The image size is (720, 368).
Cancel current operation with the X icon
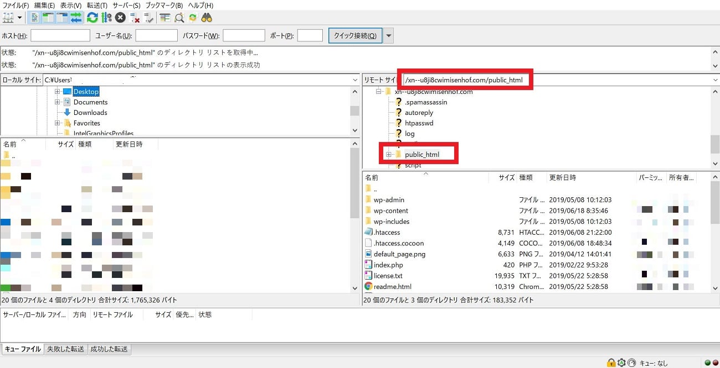[x=120, y=18]
